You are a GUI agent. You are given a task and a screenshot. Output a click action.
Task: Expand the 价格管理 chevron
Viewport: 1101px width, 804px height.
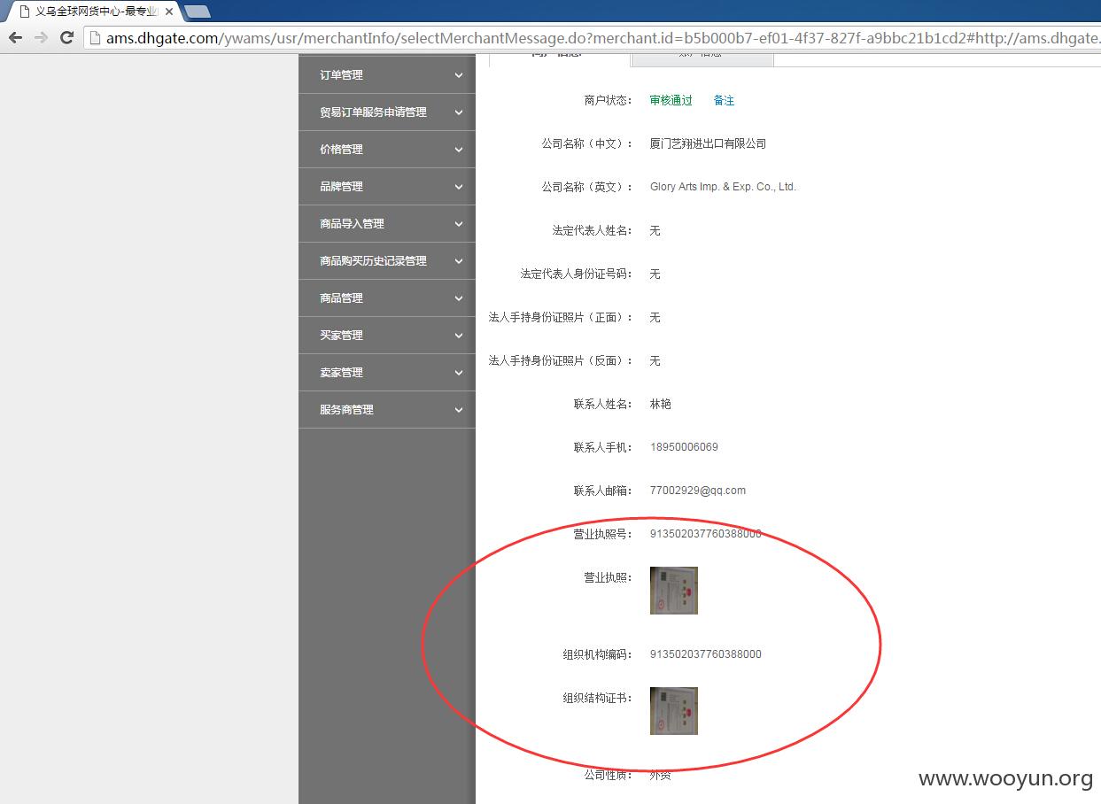click(x=459, y=150)
